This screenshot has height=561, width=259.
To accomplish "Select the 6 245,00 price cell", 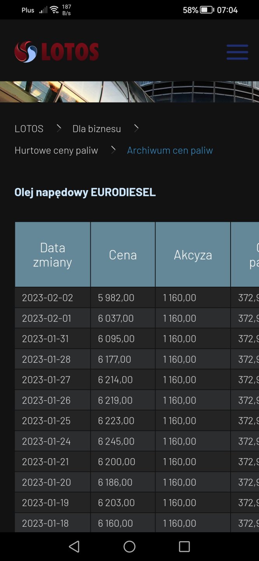I will [116, 441].
